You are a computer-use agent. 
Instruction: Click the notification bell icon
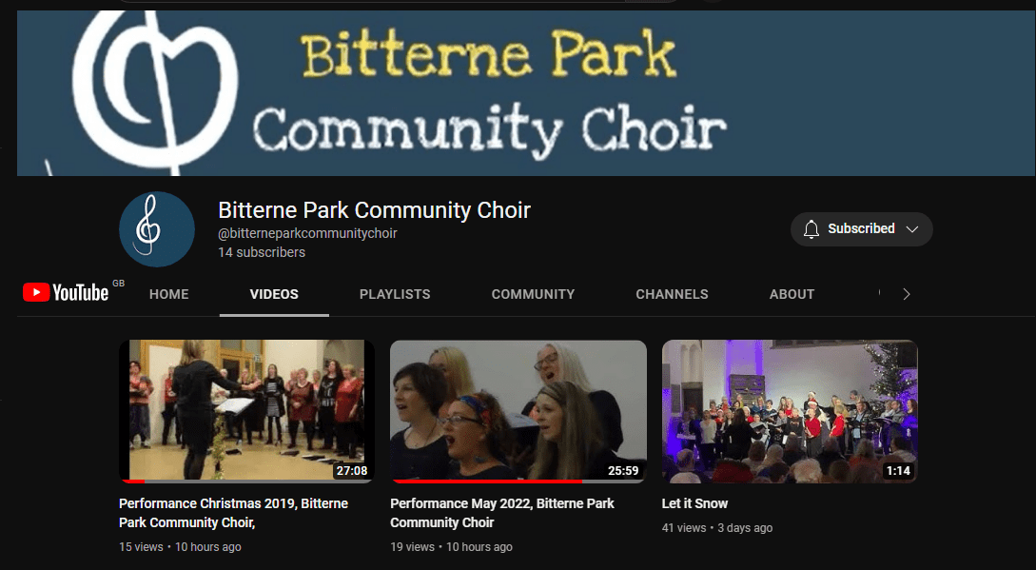(811, 229)
